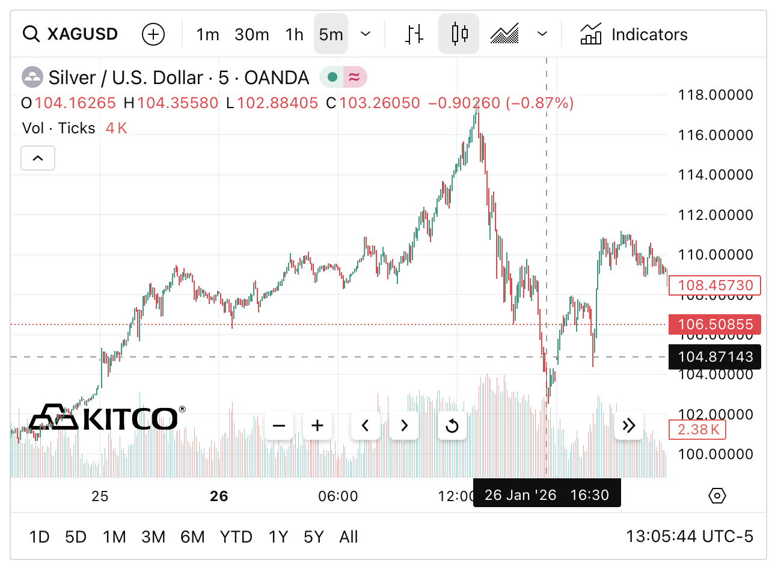Screen dimensions: 772x566
Task: Zoom out the chart with minus button
Action: pyautogui.click(x=279, y=426)
